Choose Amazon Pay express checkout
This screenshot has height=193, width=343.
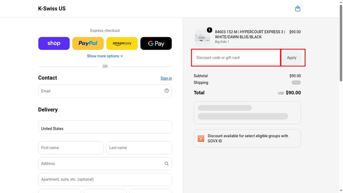[x=122, y=43]
